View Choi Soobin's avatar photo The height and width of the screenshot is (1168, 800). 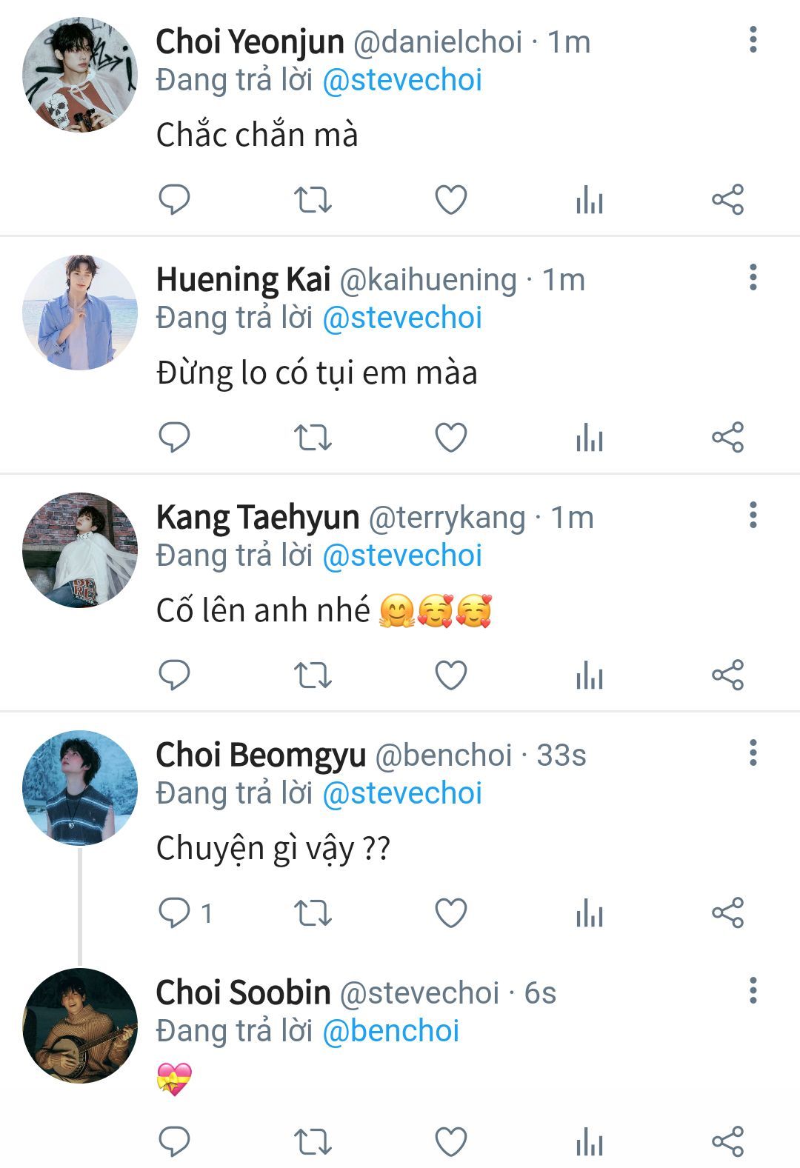pyautogui.click(x=80, y=1026)
